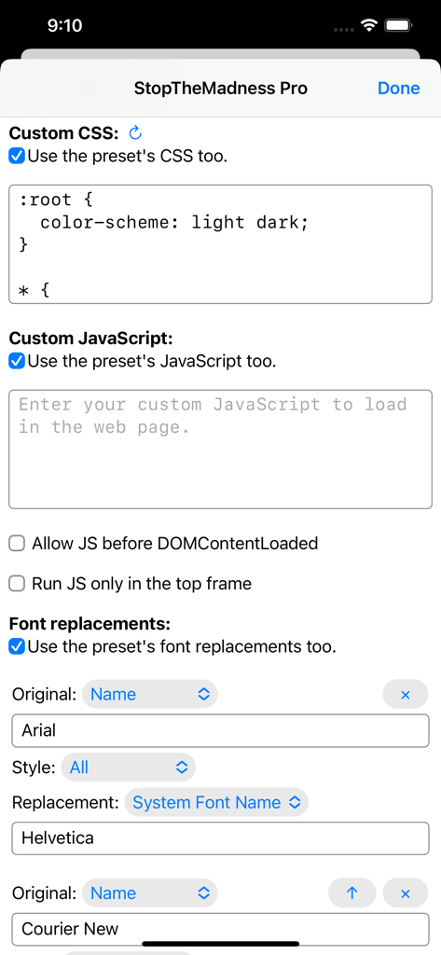
Task: Toggle Use the preset's CSS too
Action: tap(17, 156)
